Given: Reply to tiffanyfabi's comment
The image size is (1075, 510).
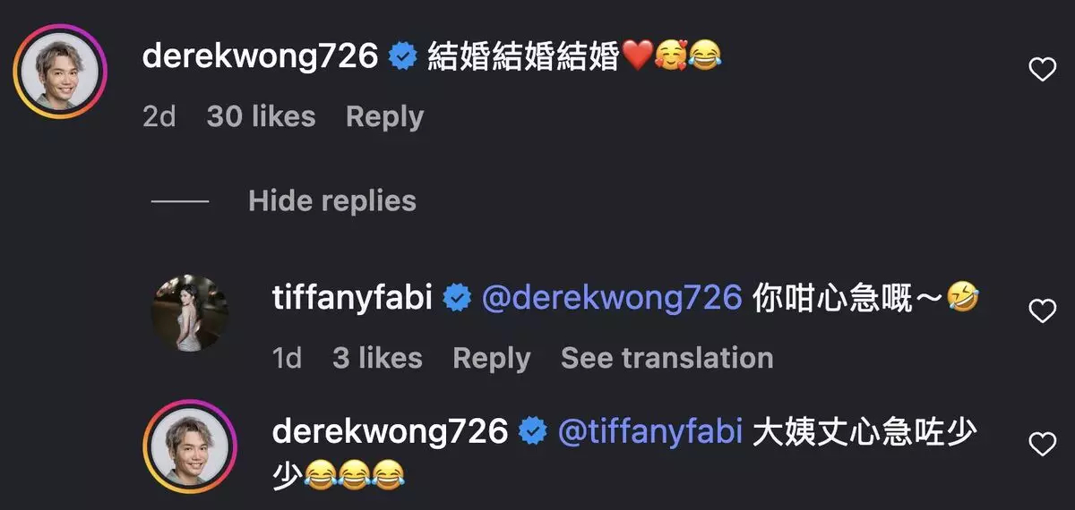Looking at the screenshot, I should pos(491,358).
